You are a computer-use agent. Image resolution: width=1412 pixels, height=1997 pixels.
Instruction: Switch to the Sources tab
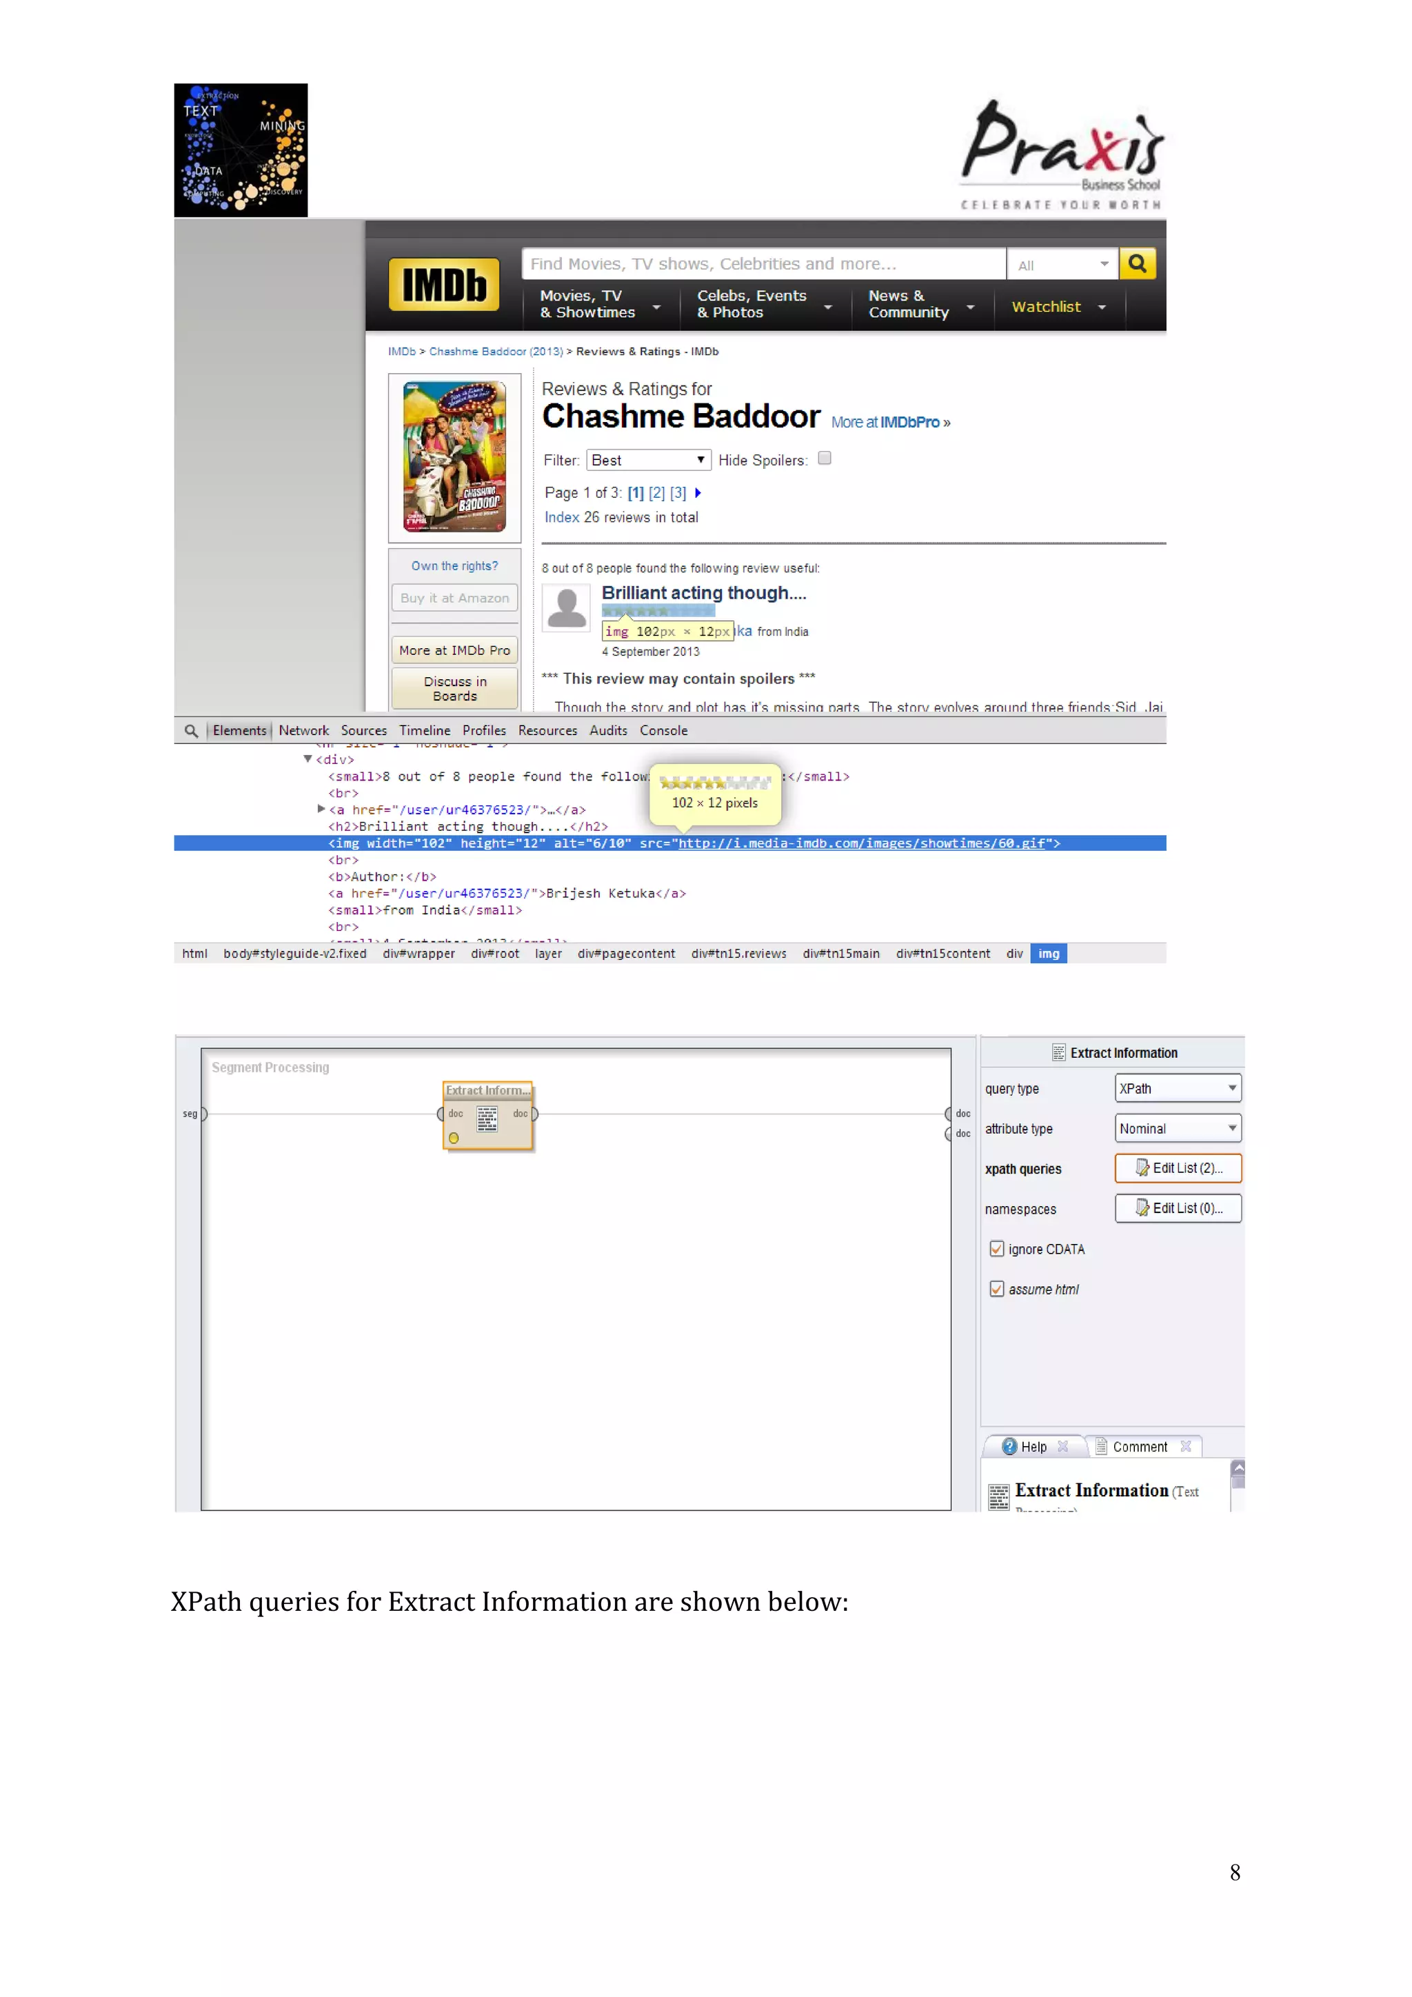tap(363, 731)
